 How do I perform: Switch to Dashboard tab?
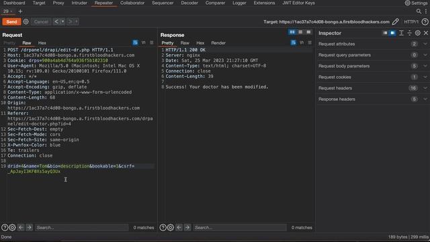[14, 3]
